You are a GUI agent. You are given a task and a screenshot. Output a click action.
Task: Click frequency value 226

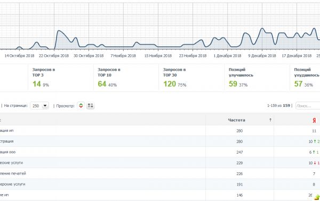pyautogui.click(x=239, y=174)
